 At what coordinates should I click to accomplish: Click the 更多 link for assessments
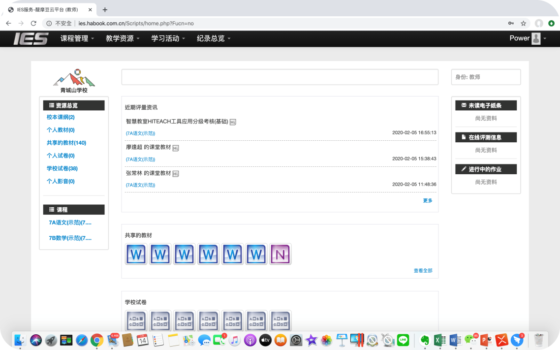428,200
